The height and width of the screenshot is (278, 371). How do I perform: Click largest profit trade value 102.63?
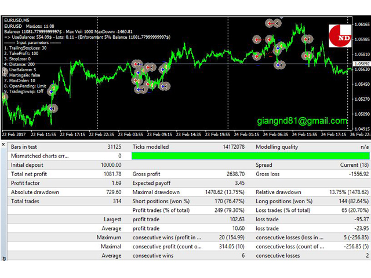pos(237,220)
